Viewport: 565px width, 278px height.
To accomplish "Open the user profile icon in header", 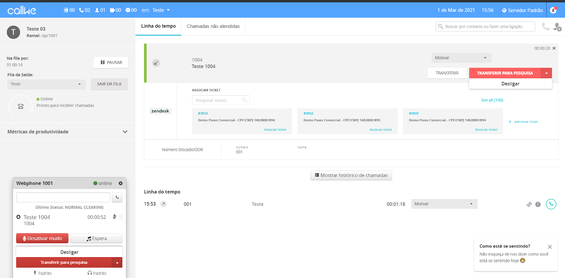I will pos(553,10).
